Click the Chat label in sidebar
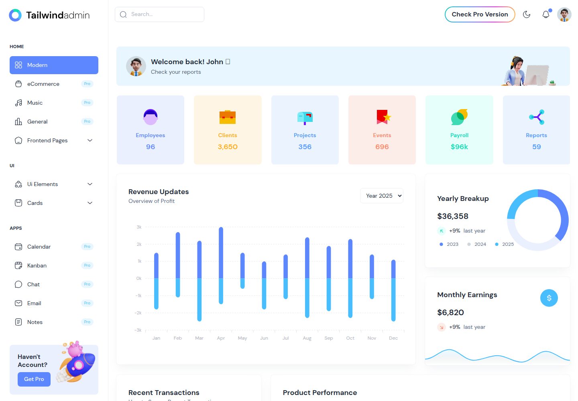This screenshot has height=401, width=578. 33,284
